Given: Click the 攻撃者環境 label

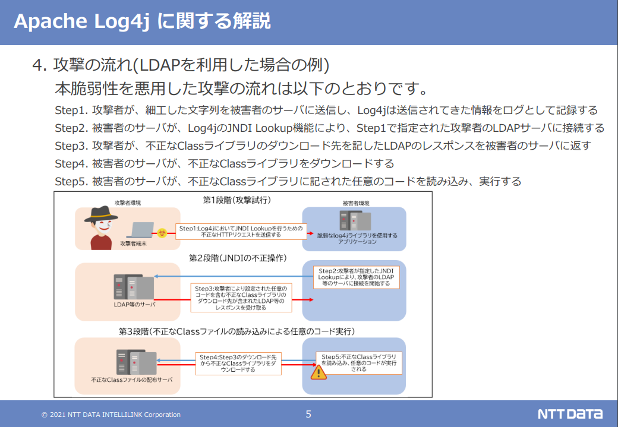Looking at the screenshot, I should point(128,203).
